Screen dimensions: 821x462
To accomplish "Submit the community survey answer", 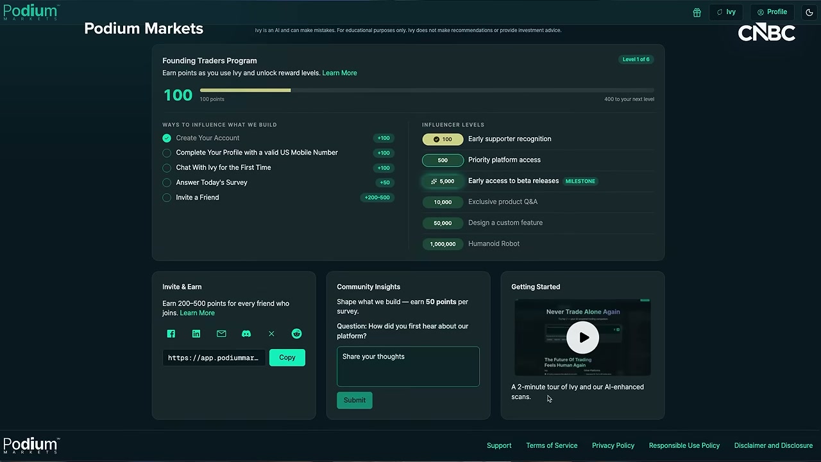I will tap(355, 400).
